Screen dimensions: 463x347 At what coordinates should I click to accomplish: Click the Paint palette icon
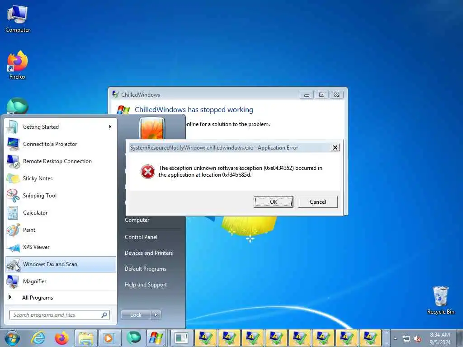[x=13, y=230]
